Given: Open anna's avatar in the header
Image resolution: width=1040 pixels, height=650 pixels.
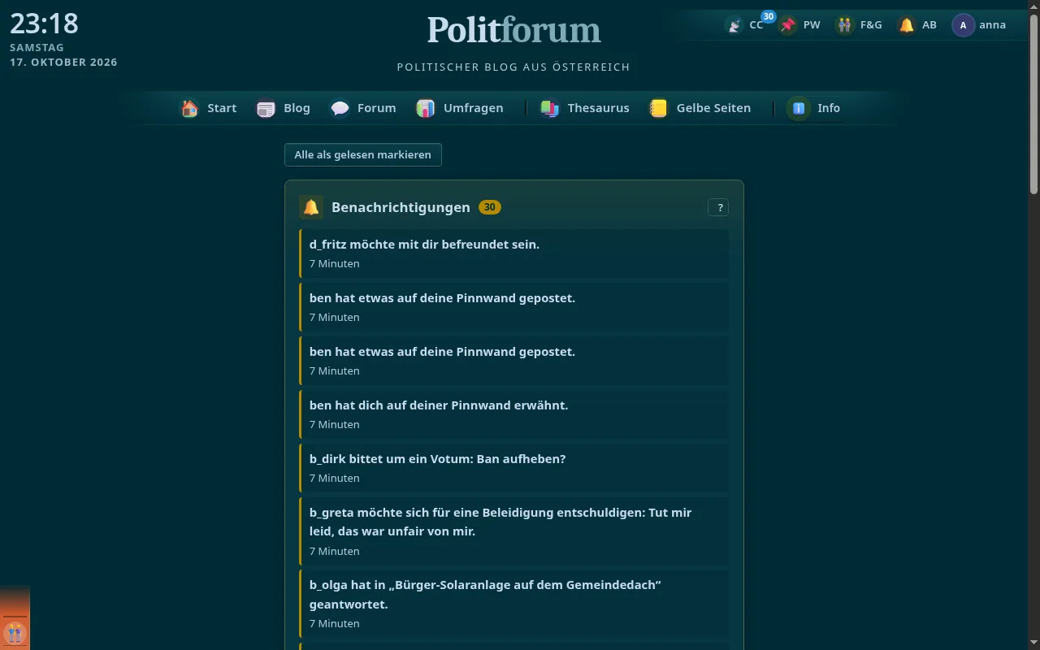Looking at the screenshot, I should (x=963, y=25).
